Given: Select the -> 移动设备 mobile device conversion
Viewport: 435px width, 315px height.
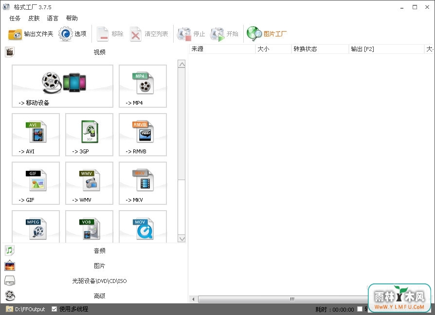Looking at the screenshot, I should pos(62,86).
